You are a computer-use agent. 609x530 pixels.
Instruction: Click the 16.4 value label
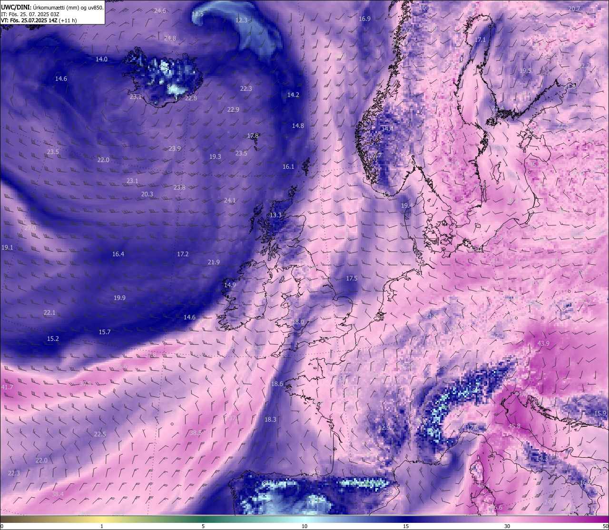point(118,254)
